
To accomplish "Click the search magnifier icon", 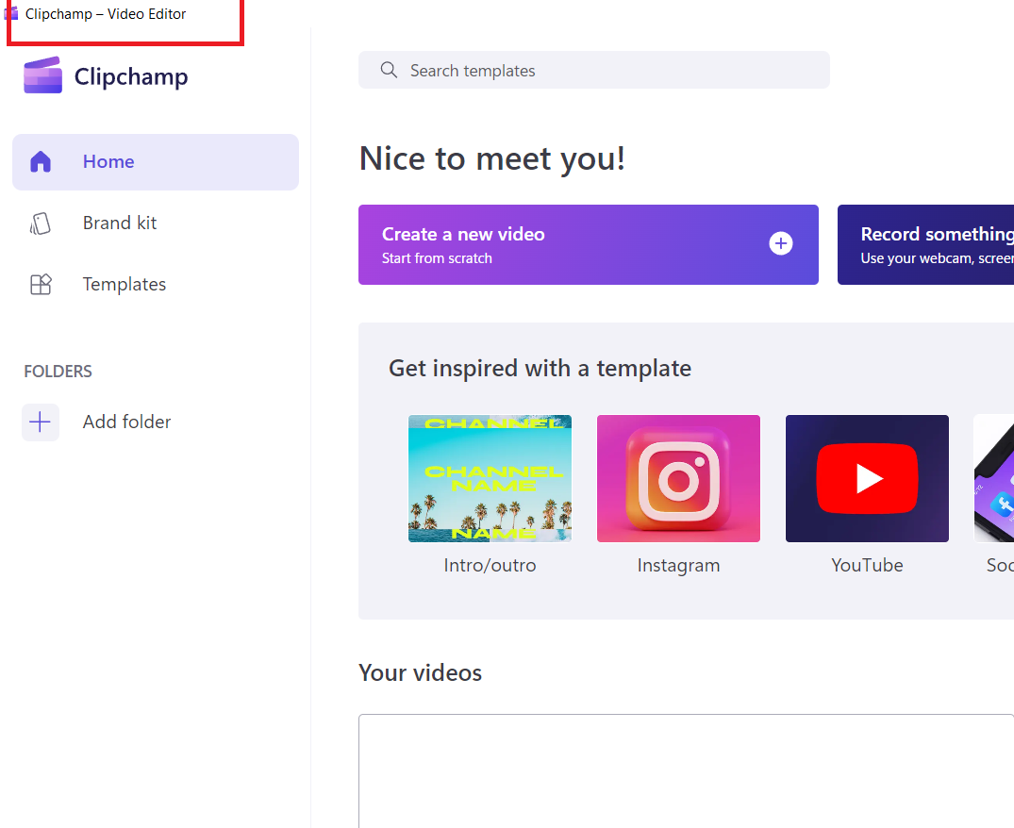I will (389, 70).
